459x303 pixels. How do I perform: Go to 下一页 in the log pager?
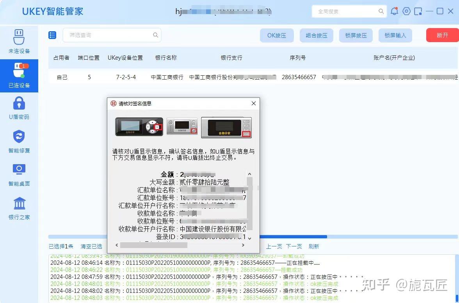294,246
